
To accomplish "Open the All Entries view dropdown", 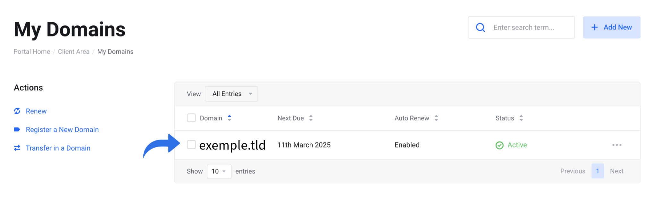I will click(x=231, y=94).
